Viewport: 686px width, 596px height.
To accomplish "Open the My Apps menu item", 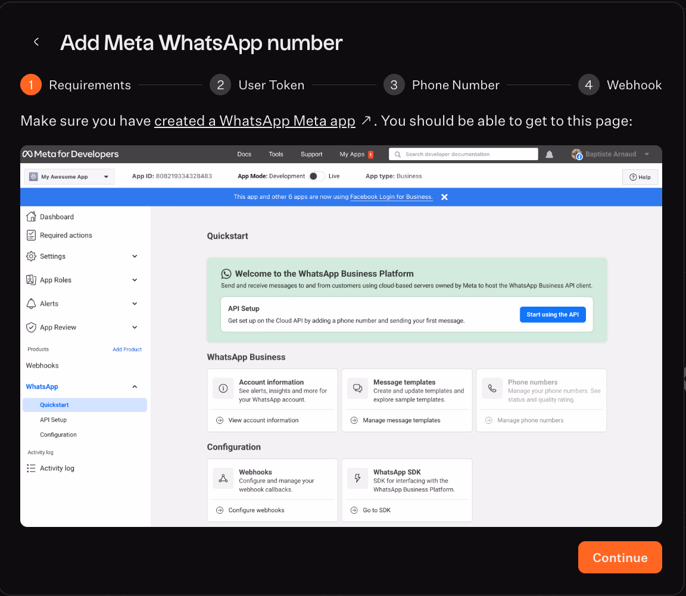I will click(352, 154).
